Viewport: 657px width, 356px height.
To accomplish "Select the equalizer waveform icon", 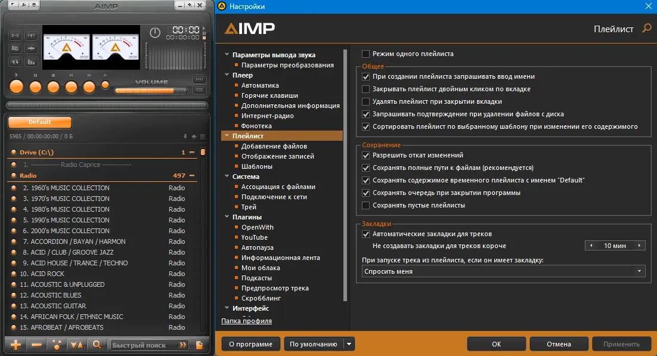I will point(32,48).
